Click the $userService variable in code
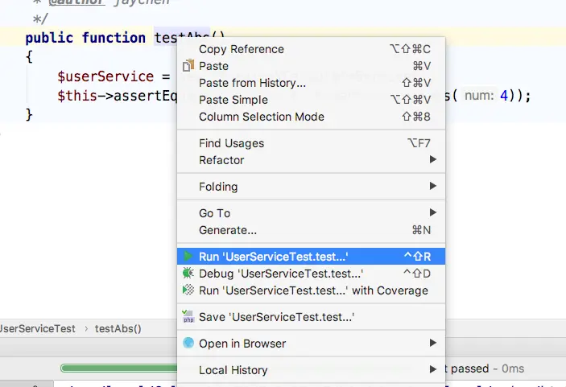This screenshot has height=387, width=566. [105, 76]
